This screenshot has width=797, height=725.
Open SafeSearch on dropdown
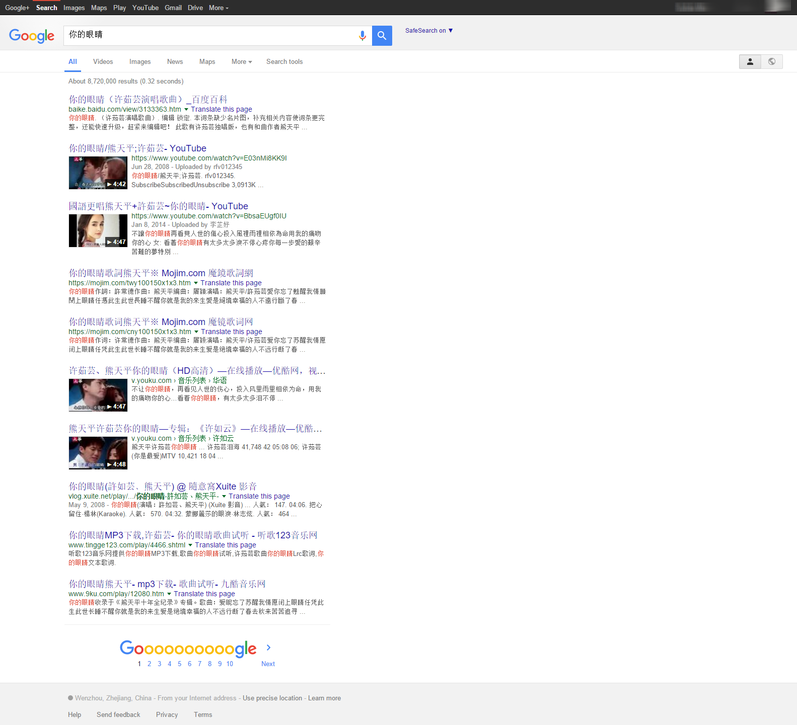[429, 31]
